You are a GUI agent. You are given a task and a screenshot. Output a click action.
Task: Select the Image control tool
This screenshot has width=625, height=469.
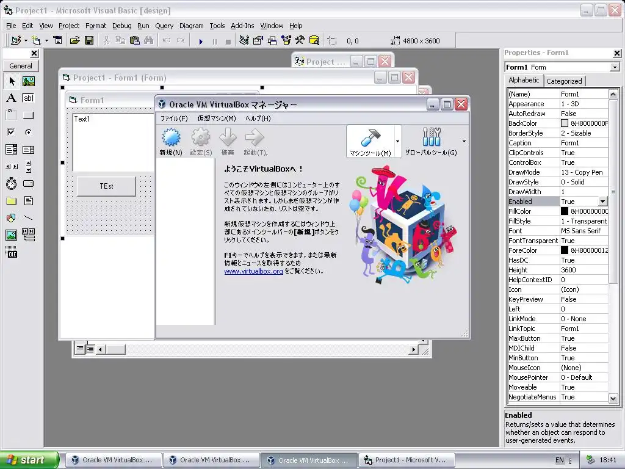point(12,235)
